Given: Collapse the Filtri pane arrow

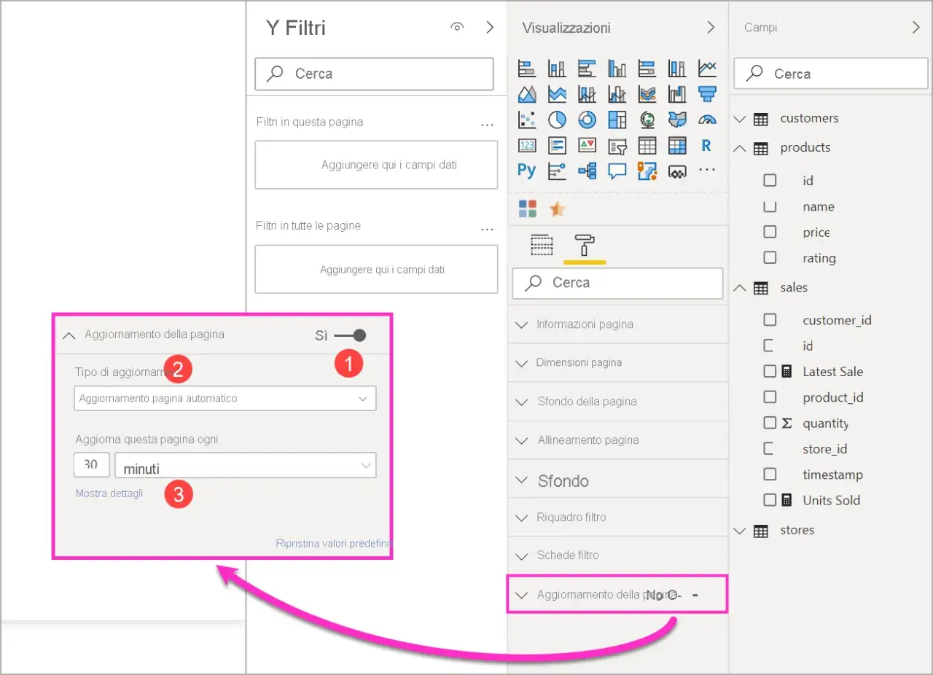Looking at the screenshot, I should (x=490, y=28).
